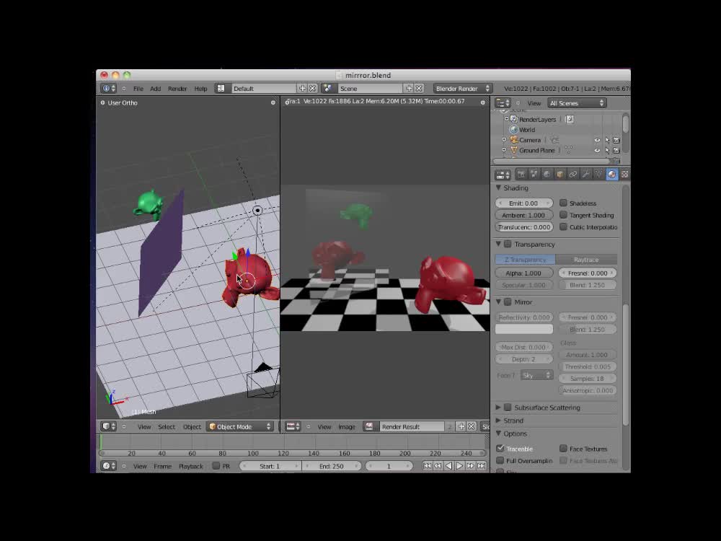Image resolution: width=721 pixels, height=541 pixels.
Task: Jump to last frame using timeline skip-end icon
Action: pyautogui.click(x=481, y=466)
